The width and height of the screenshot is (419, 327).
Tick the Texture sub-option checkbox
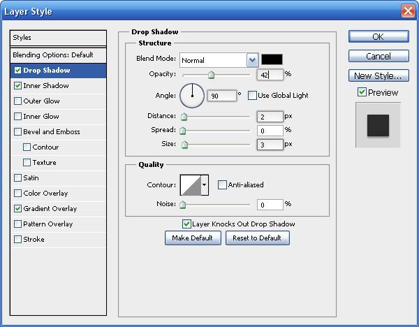pos(27,163)
